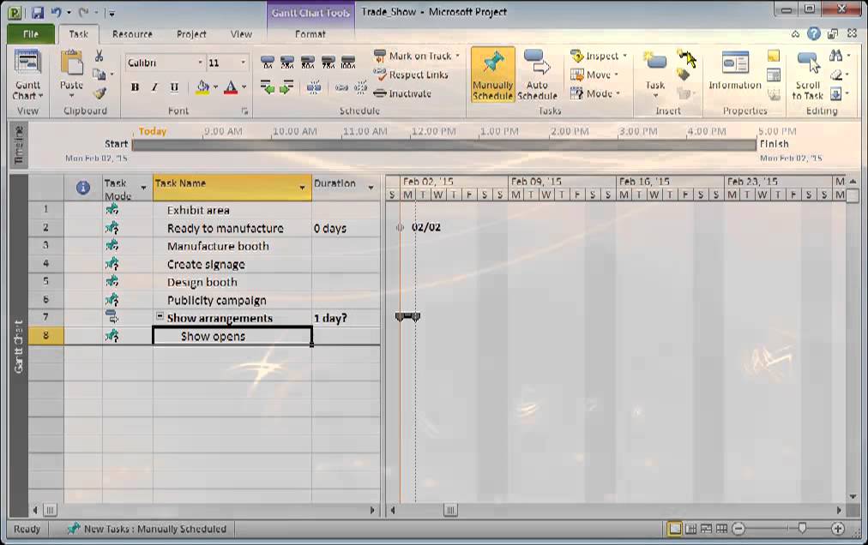Activate the Format Painter brush icon
This screenshot has width=868, height=545.
99,93
